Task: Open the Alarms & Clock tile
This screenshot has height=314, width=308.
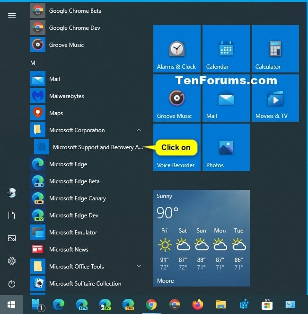Action: [177, 49]
